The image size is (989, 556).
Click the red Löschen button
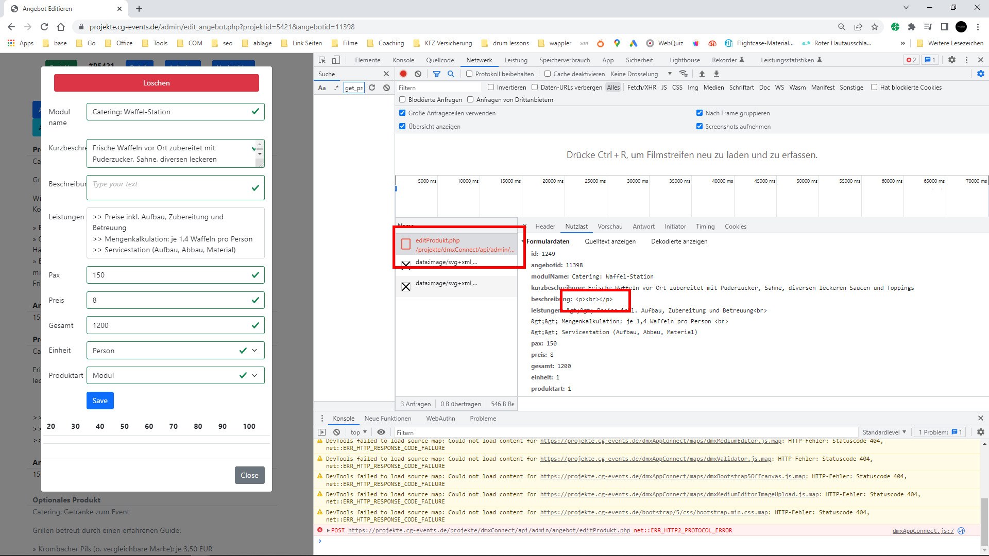157,83
